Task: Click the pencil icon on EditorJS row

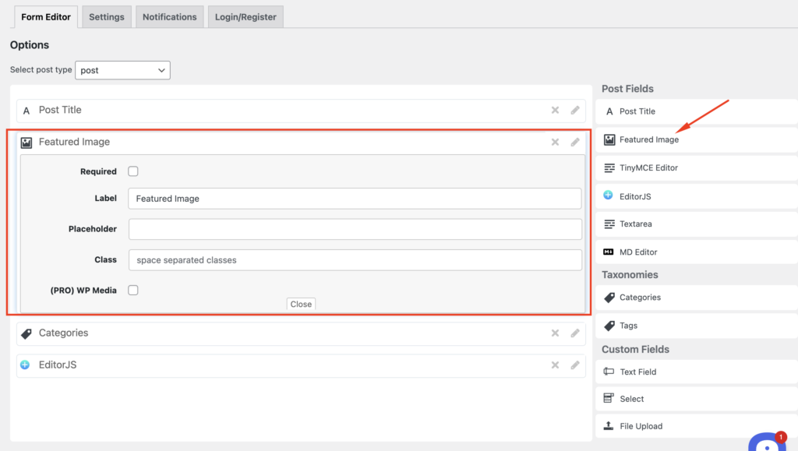Action: tap(575, 365)
